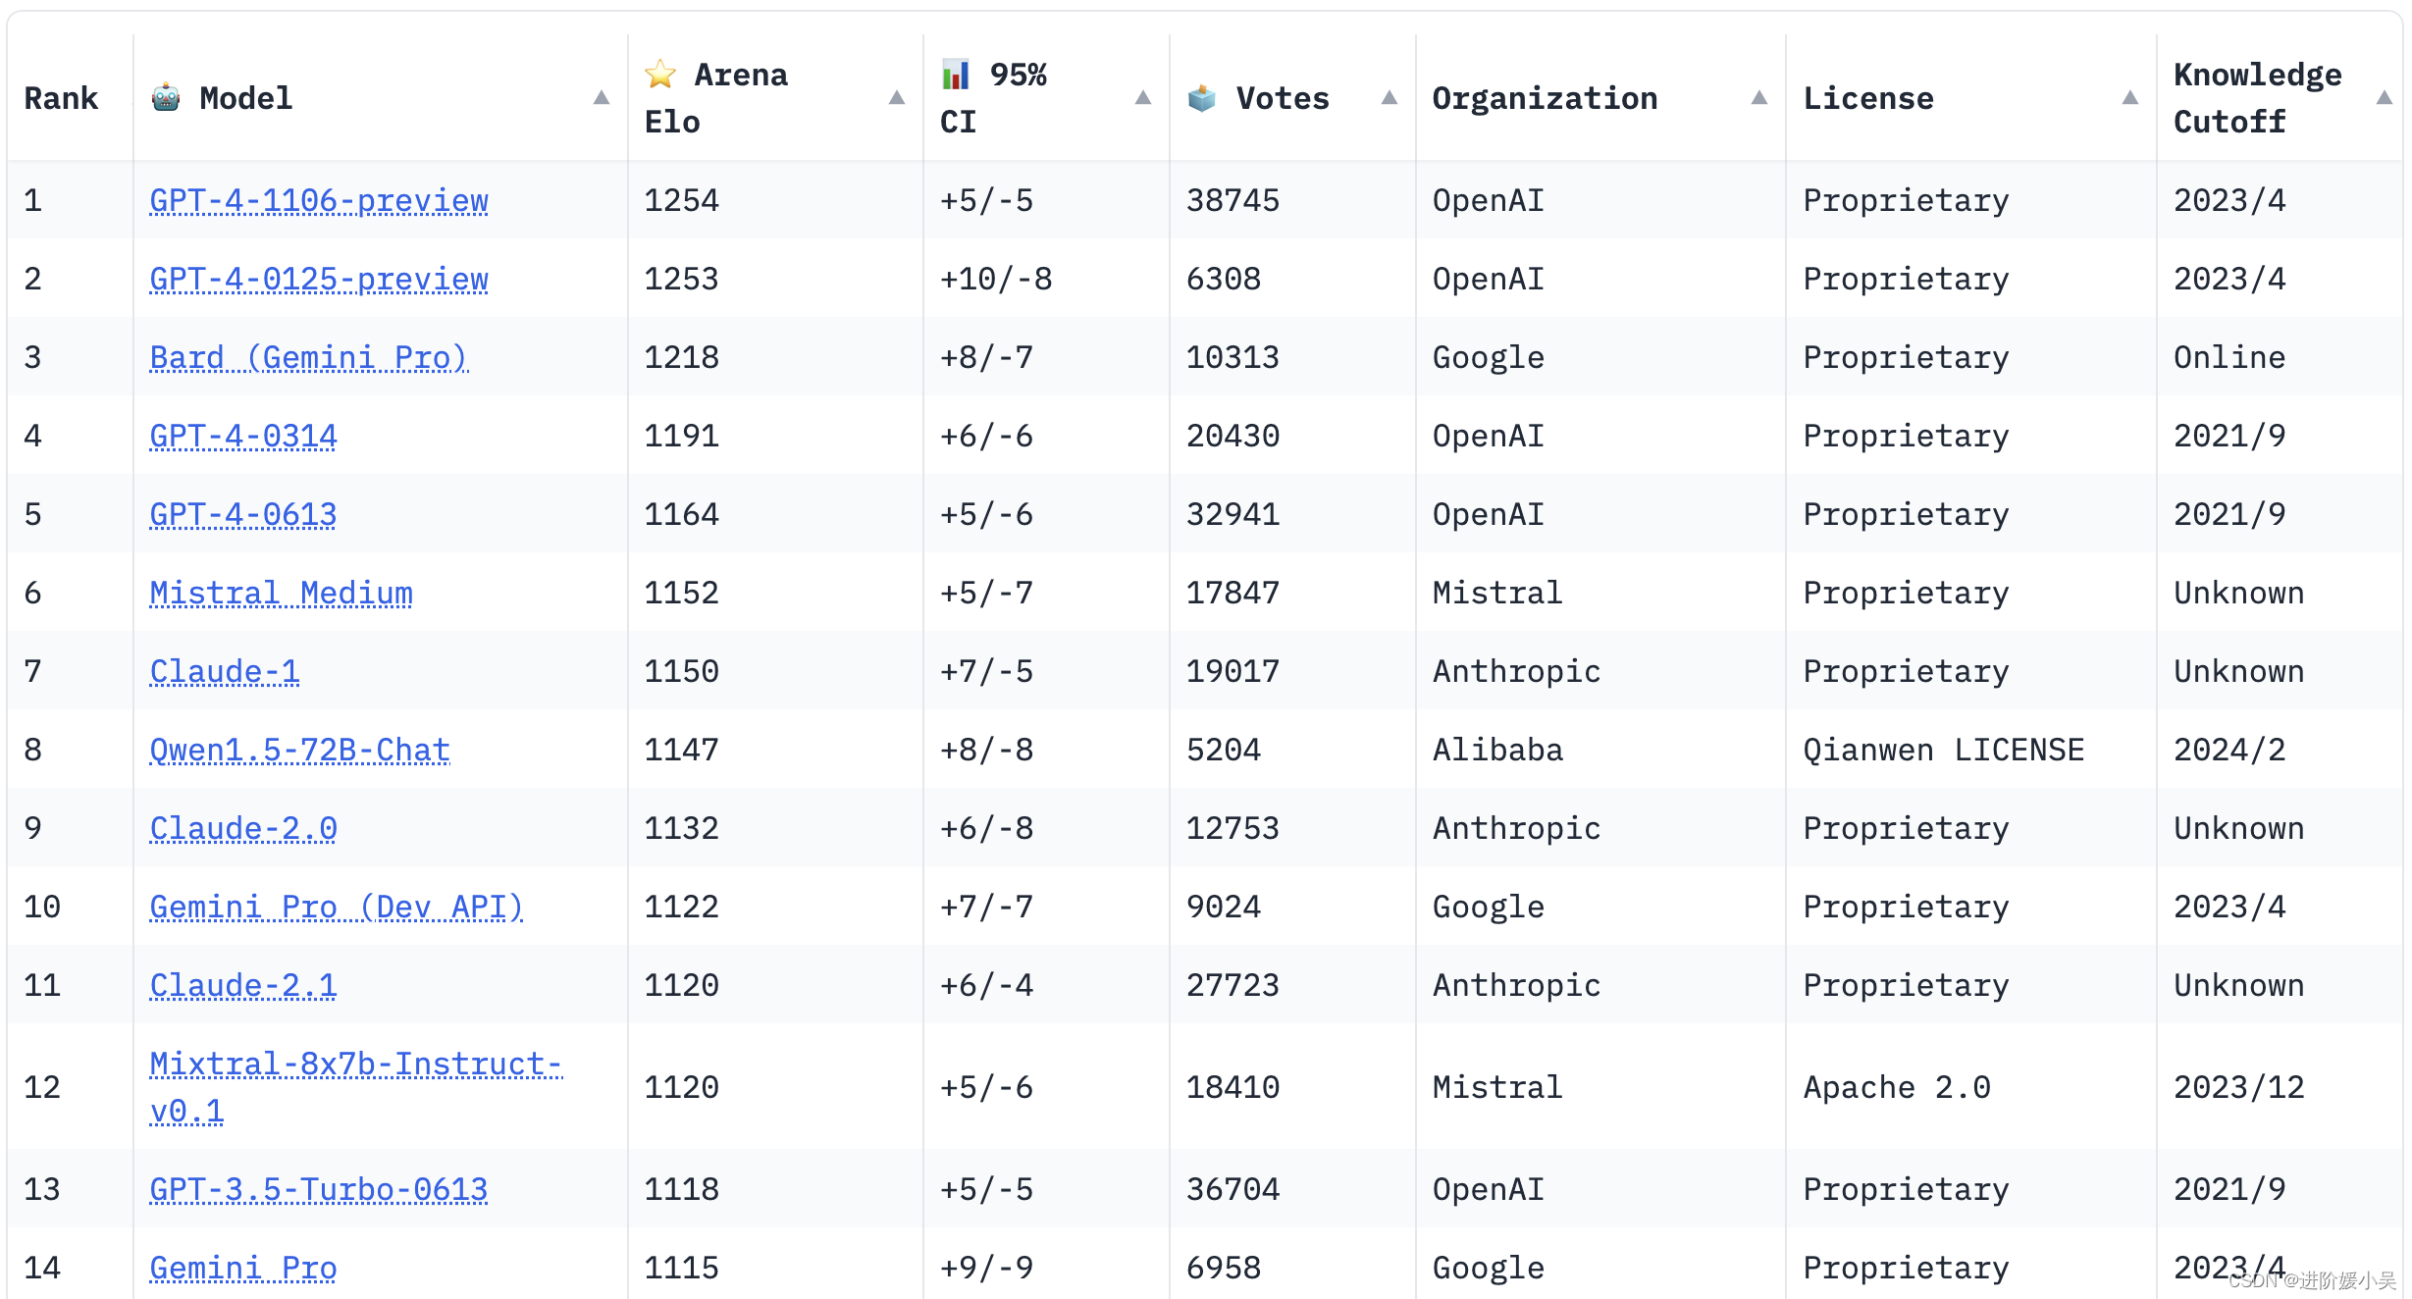Viewport: 2412px width, 1299px height.
Task: Click the Alibaba organization cell
Action: [x=1497, y=750]
